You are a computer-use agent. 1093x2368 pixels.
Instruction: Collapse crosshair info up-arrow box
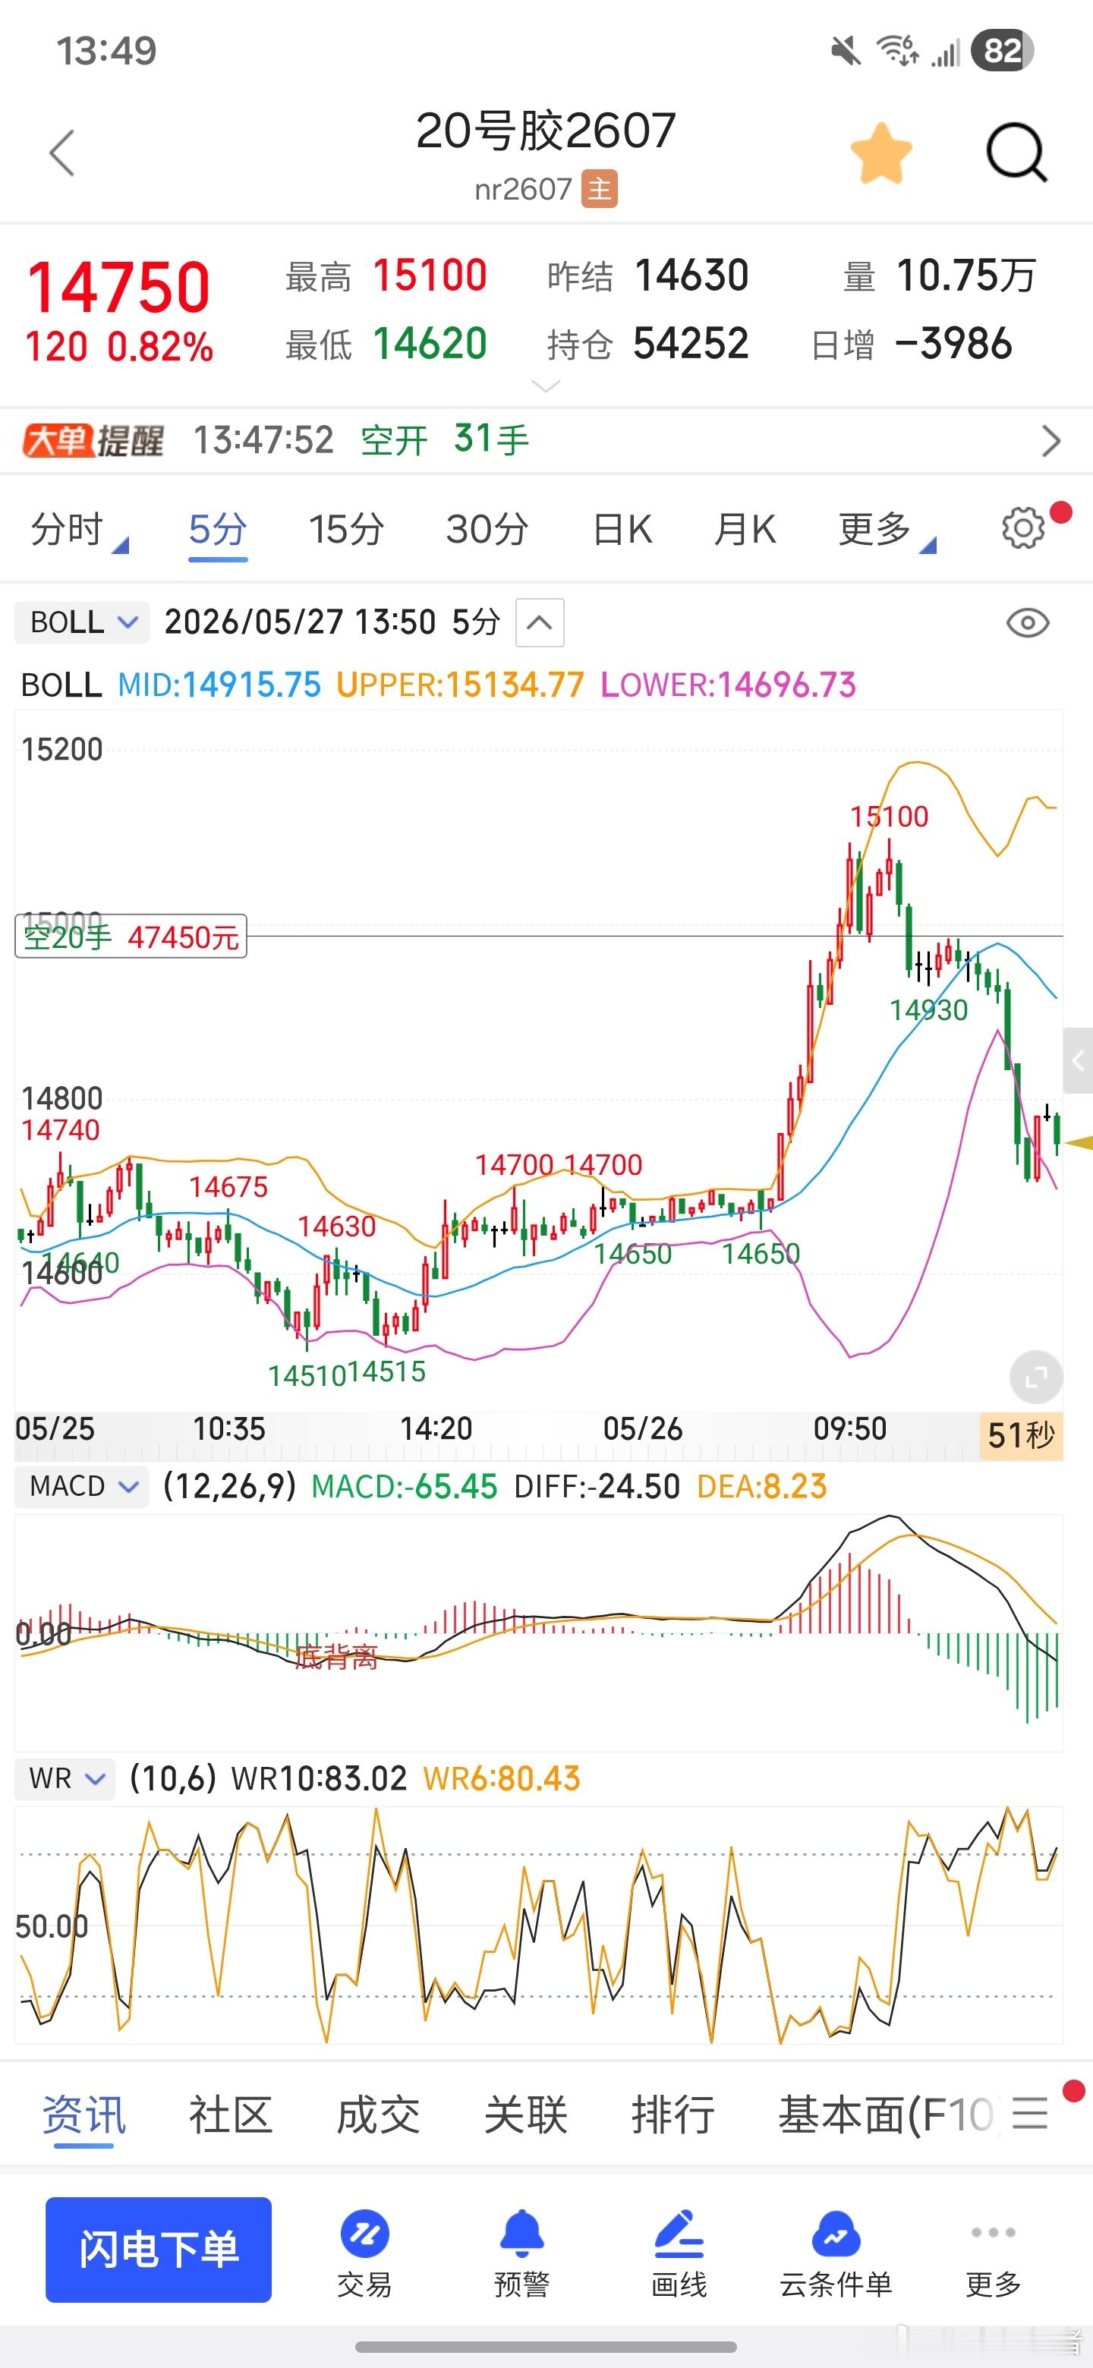click(540, 622)
